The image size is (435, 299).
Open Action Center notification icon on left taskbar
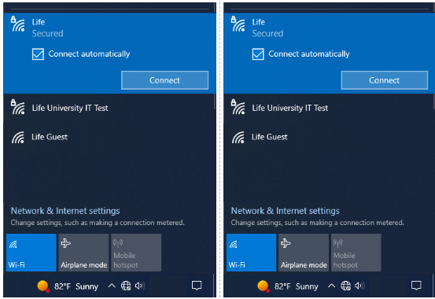tap(197, 286)
